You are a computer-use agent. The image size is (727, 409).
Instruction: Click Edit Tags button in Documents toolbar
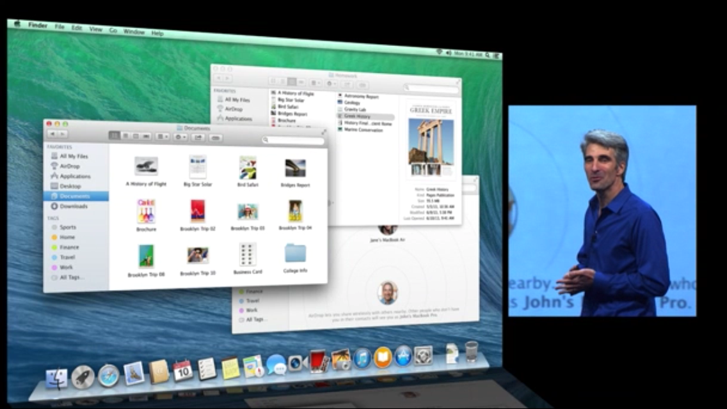pyautogui.click(x=215, y=138)
